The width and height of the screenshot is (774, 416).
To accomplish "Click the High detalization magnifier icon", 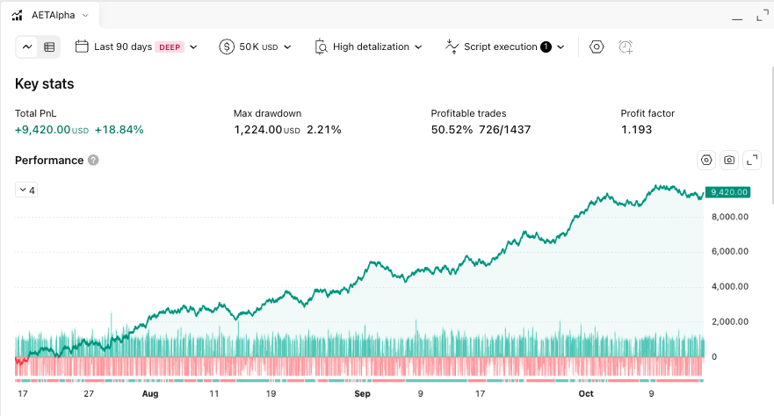I will (321, 47).
